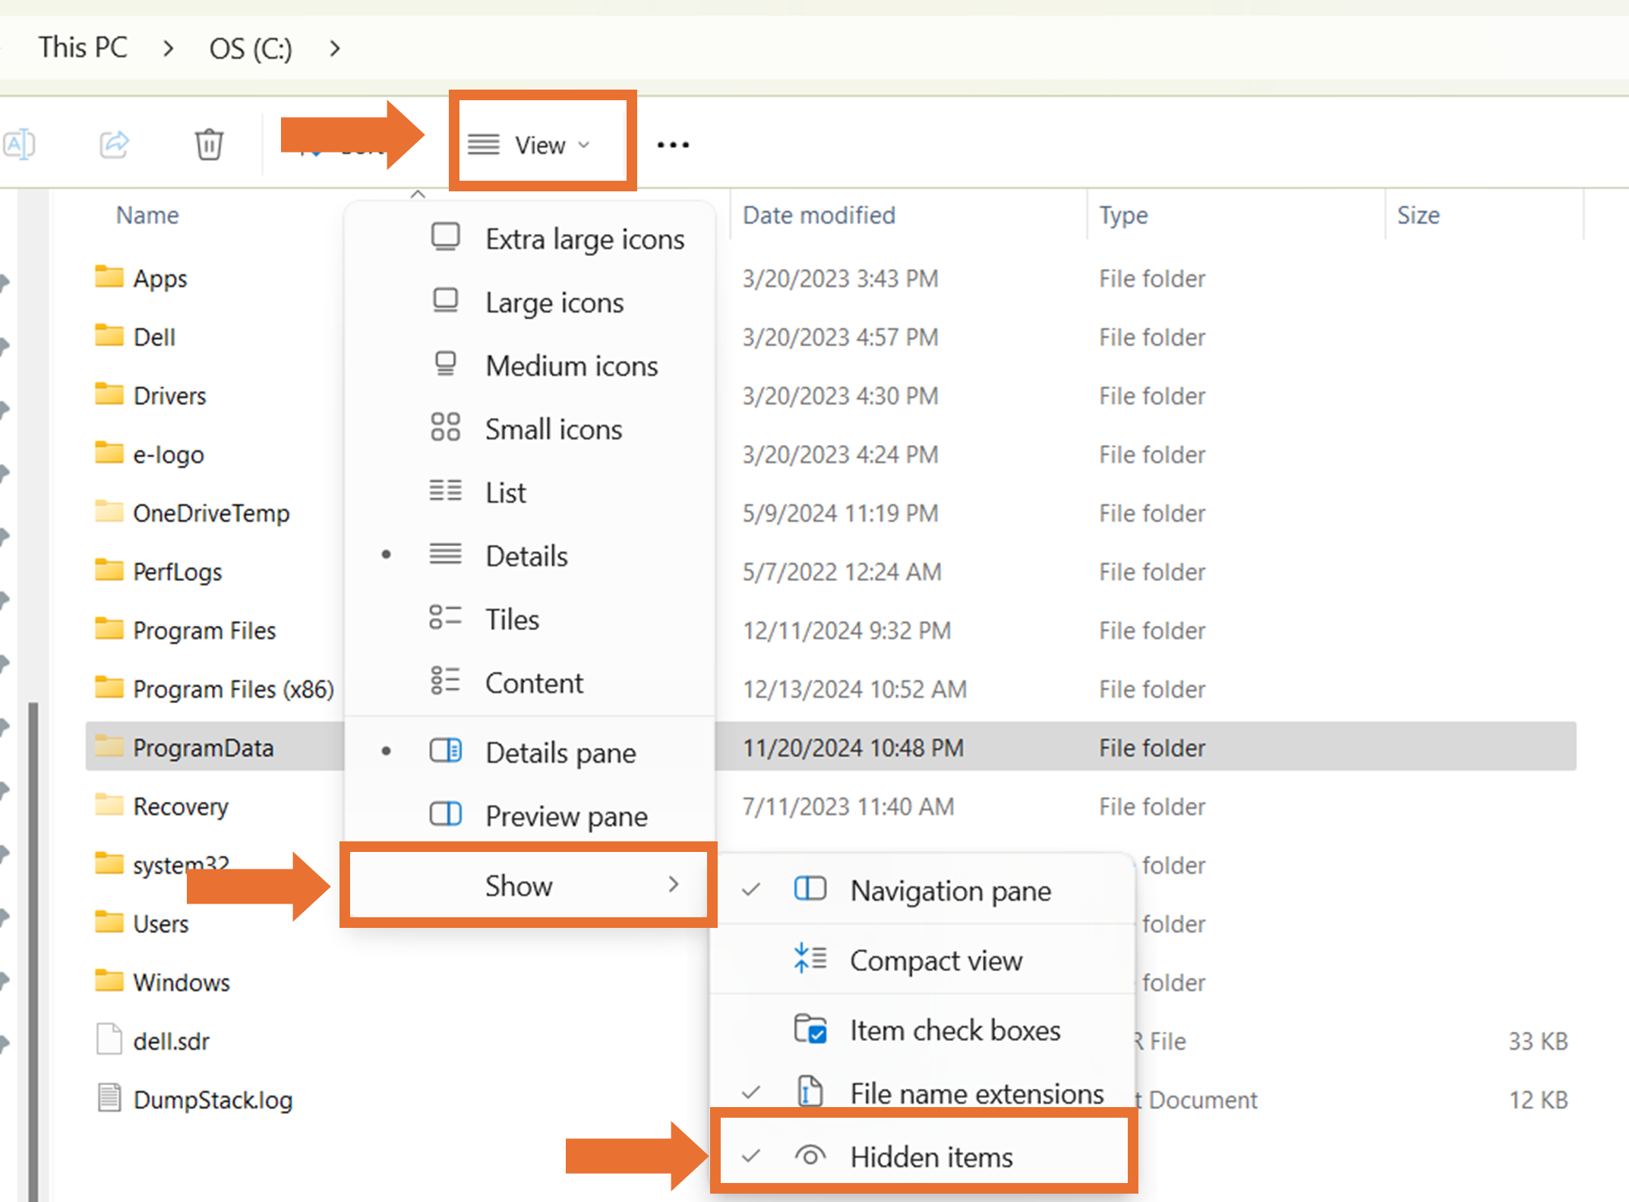Open See more three-dots button
1629x1202 pixels.
coord(673,144)
